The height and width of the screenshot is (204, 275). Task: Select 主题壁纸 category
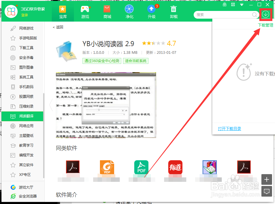click(22, 136)
